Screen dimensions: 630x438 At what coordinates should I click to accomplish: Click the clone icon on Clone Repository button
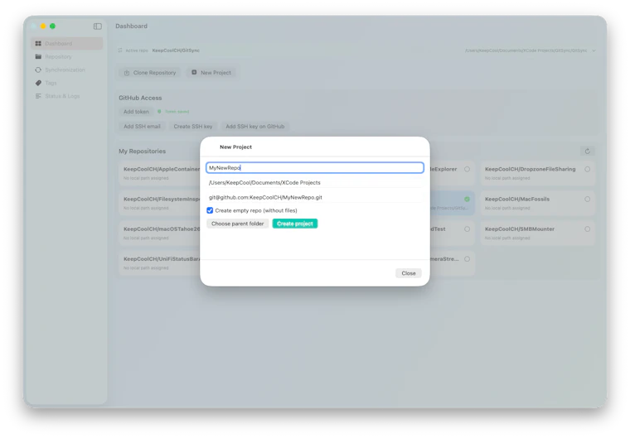click(127, 73)
